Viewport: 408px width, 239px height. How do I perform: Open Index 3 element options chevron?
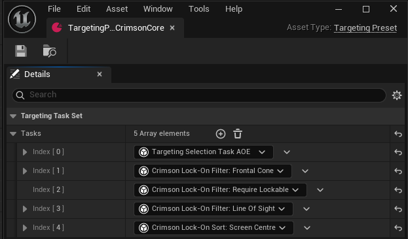click(x=306, y=209)
